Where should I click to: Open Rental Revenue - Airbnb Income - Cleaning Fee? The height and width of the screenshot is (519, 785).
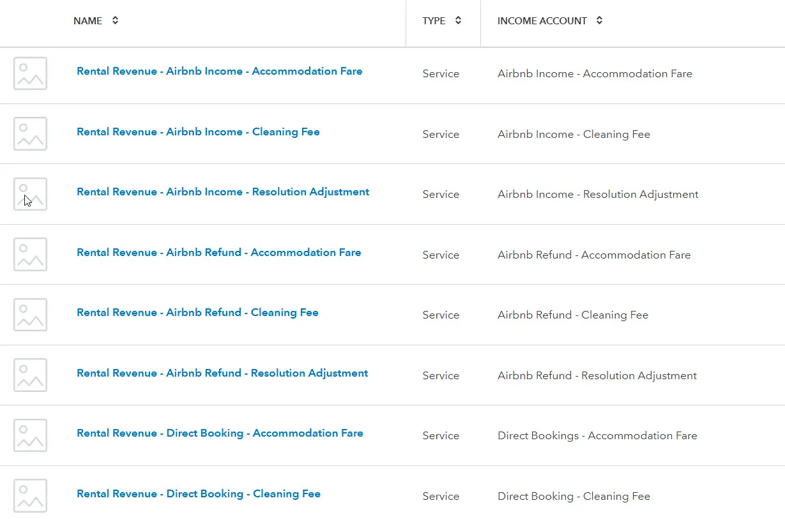pyautogui.click(x=198, y=132)
